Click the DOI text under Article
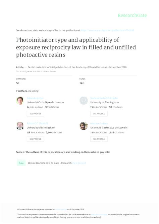Screen dimensions: 159x224 pyautogui.click(x=29, y=71)
